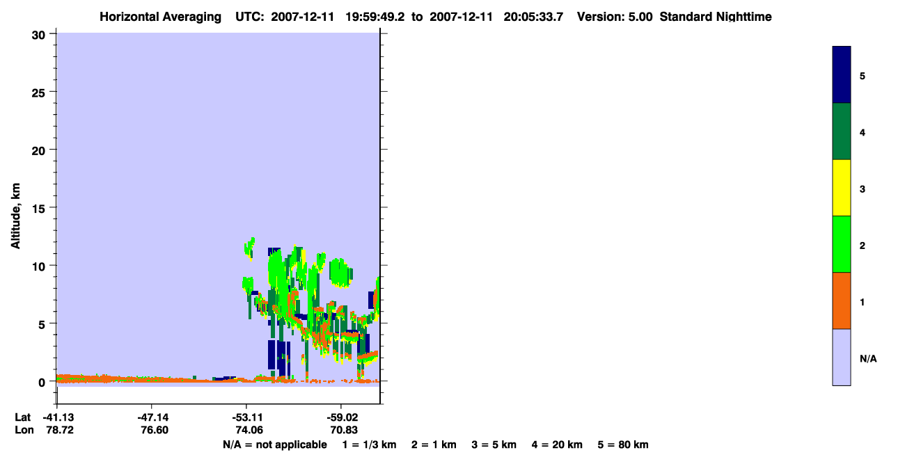
Task: Click the orange level 1 color swatch
Action: coord(842,301)
